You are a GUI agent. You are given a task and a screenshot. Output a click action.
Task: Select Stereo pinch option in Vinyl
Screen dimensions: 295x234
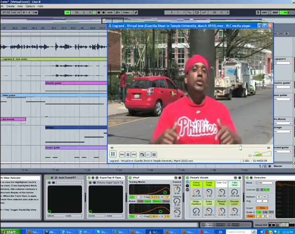[157, 201]
